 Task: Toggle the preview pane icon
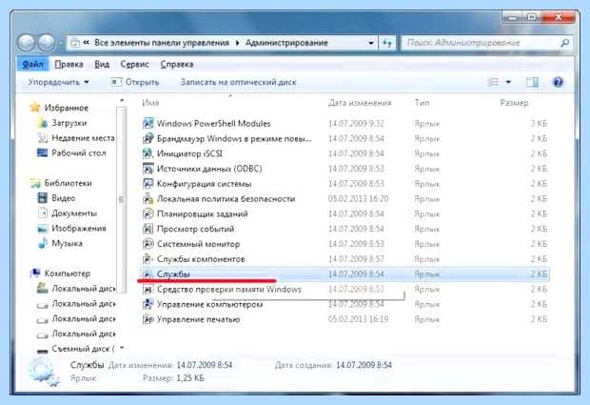coord(532,82)
